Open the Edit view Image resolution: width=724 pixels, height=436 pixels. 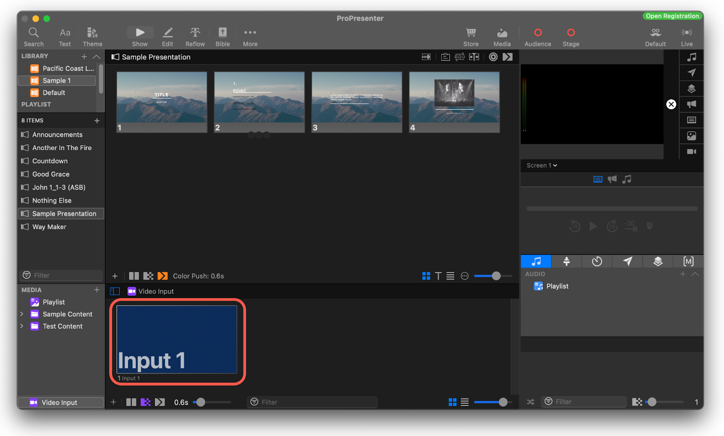click(167, 37)
